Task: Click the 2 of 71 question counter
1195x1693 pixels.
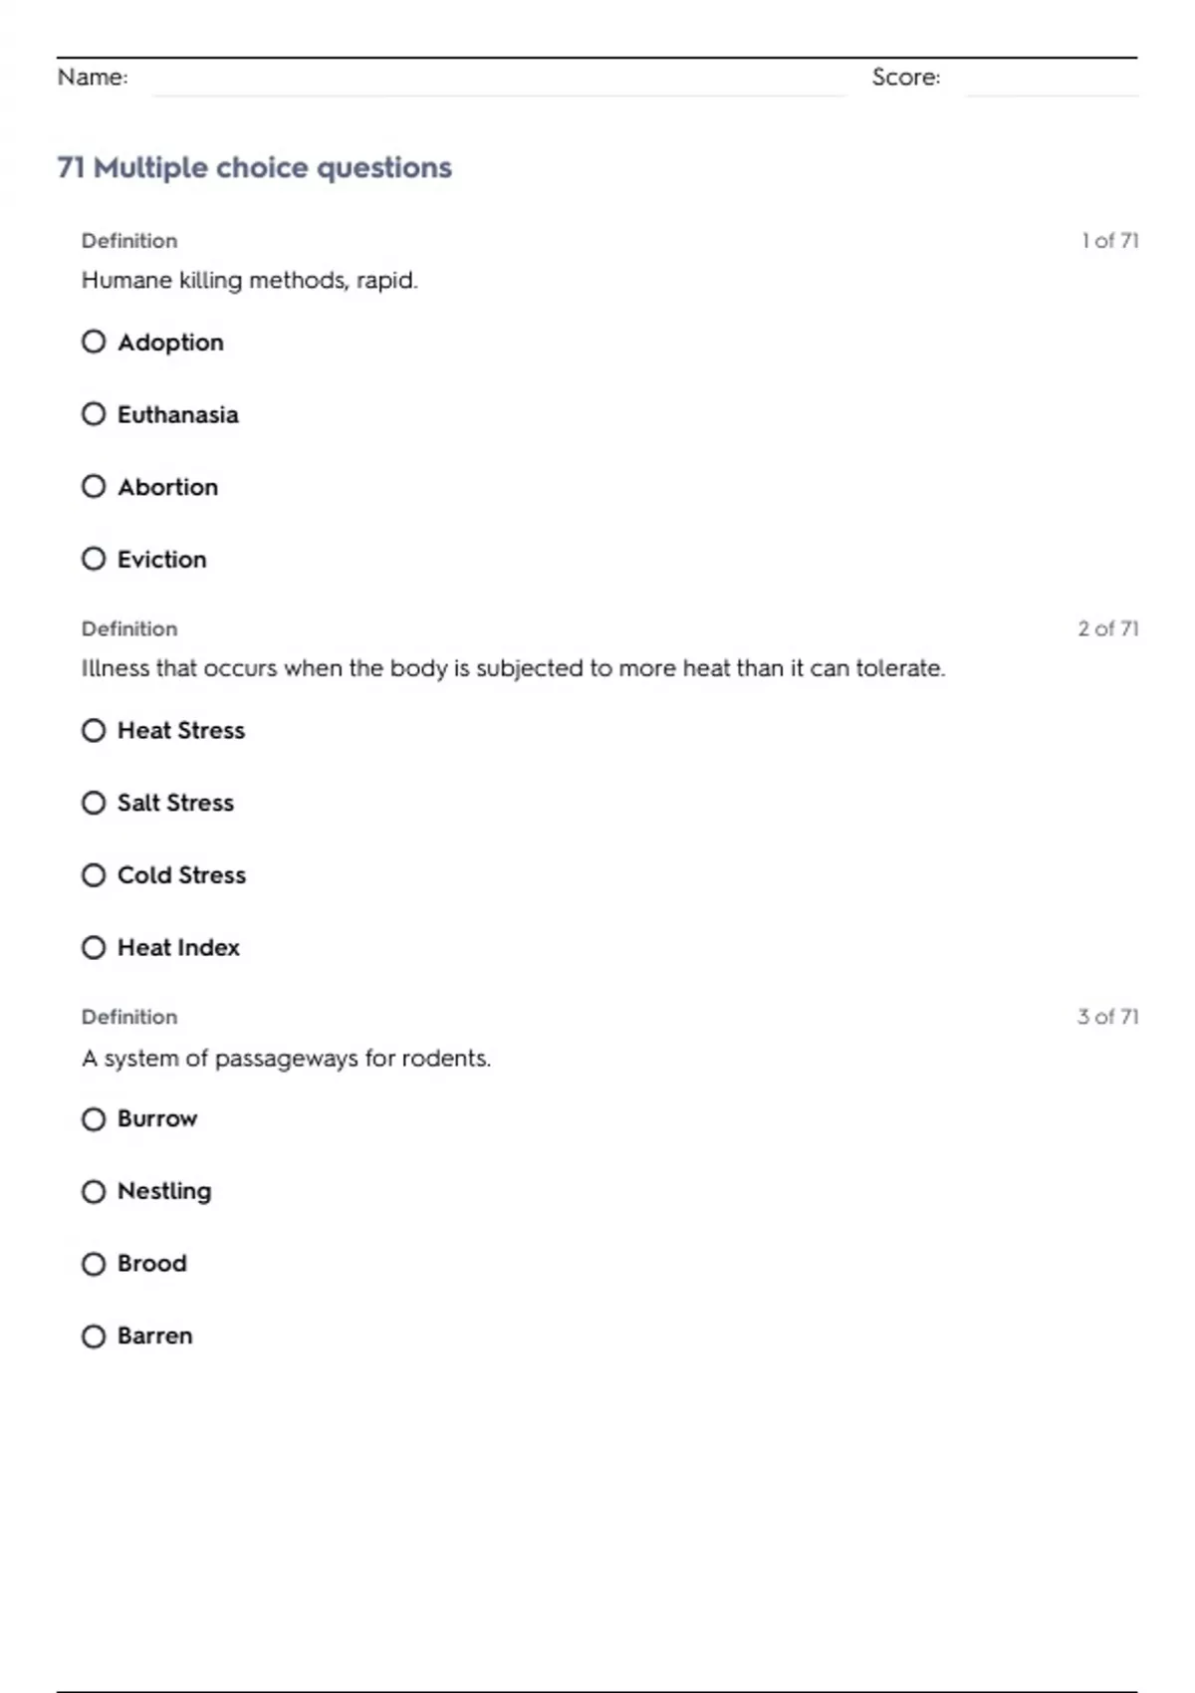Action: click(x=1107, y=628)
